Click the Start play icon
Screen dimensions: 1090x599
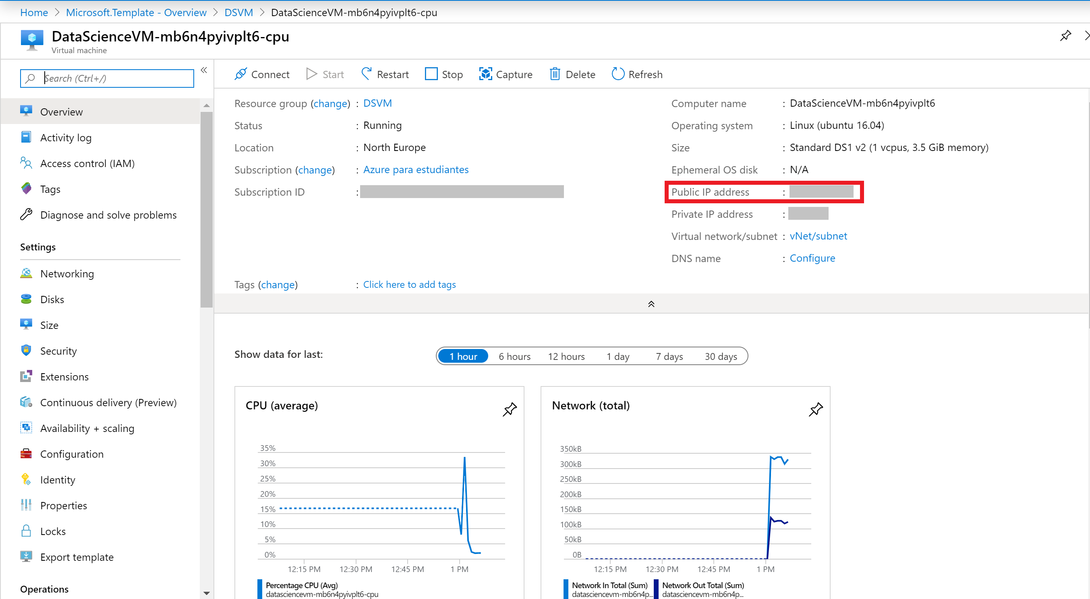click(311, 74)
